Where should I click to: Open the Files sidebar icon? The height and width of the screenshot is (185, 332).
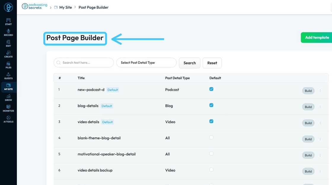point(8,65)
